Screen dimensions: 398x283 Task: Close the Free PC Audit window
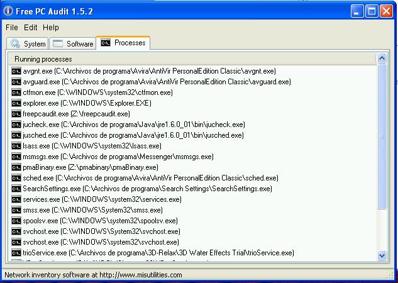pyautogui.click(x=386, y=11)
